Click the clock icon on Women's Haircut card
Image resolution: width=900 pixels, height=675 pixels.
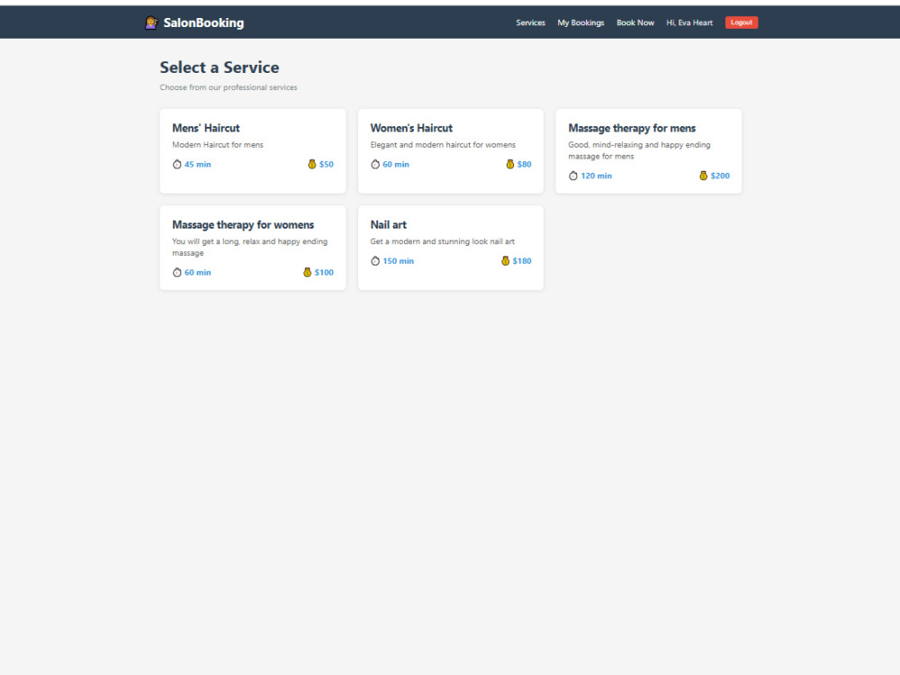pos(374,164)
